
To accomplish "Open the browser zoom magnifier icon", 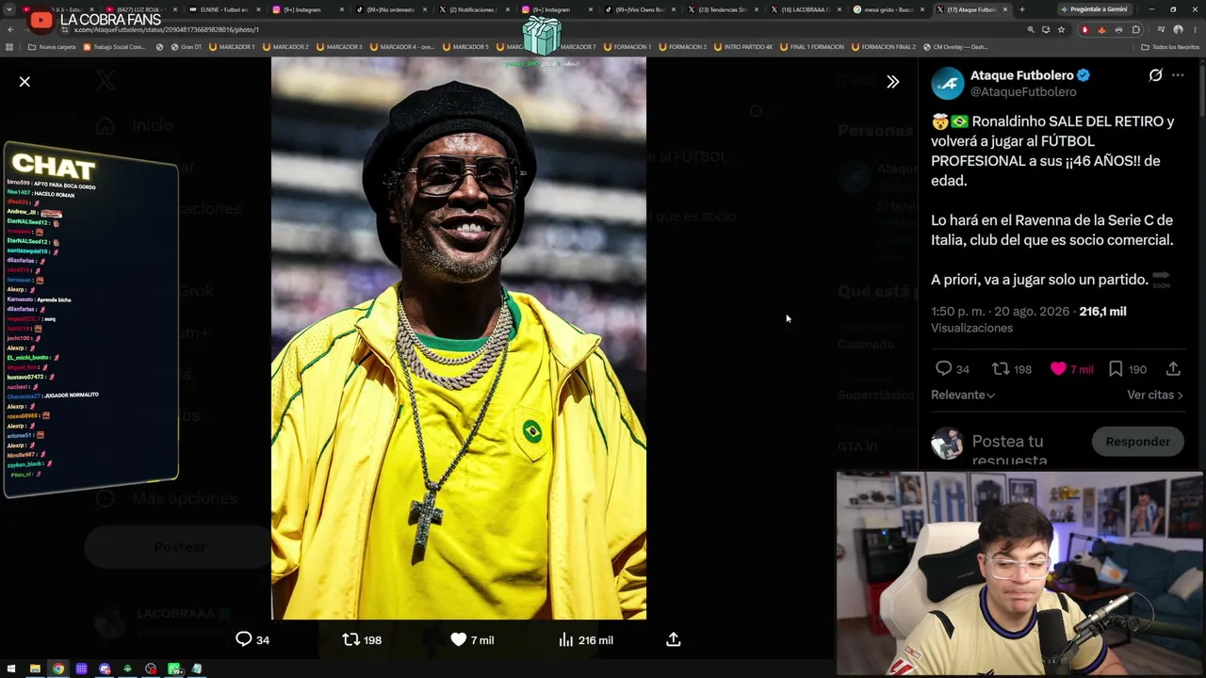I will tap(1031, 30).
